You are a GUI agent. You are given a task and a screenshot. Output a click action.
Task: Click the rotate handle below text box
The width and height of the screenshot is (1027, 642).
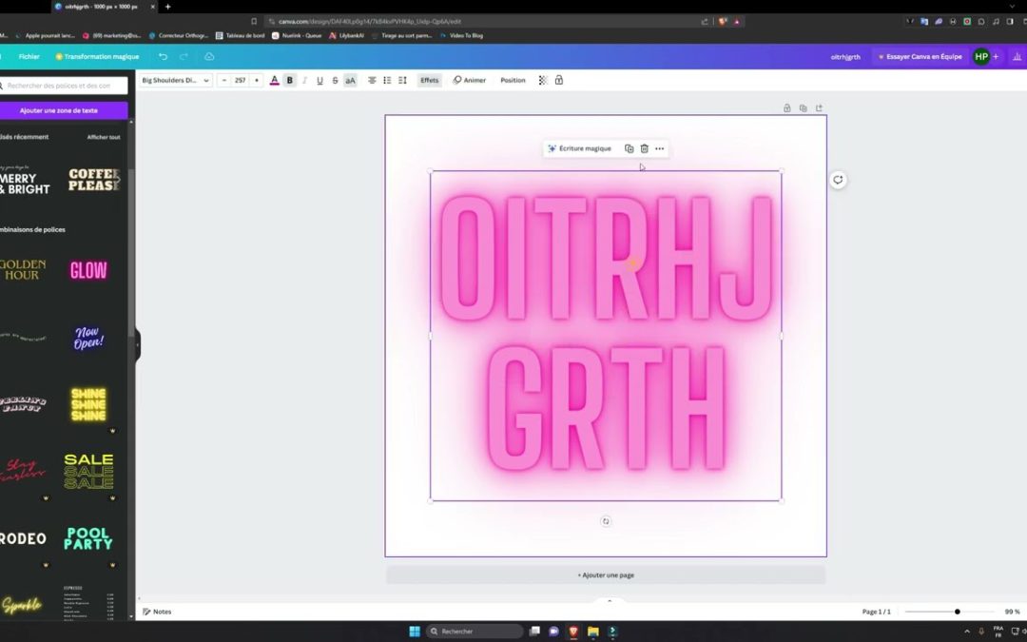click(606, 521)
